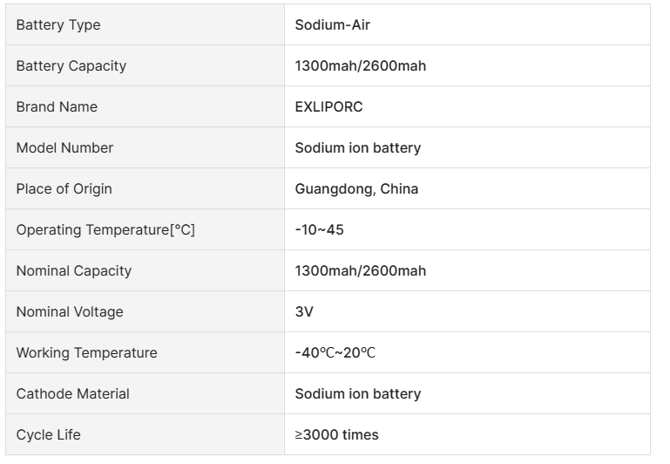Select the ≥3000 times value

pos(336,435)
